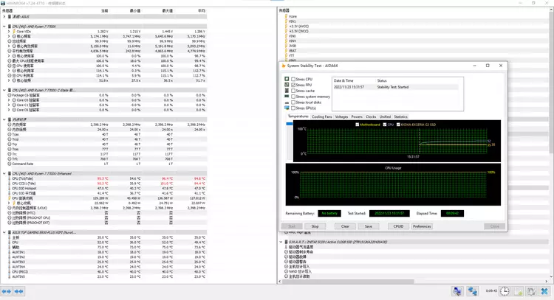
Task: Switch to the Cooling Fans tab
Action: [x=321, y=116]
